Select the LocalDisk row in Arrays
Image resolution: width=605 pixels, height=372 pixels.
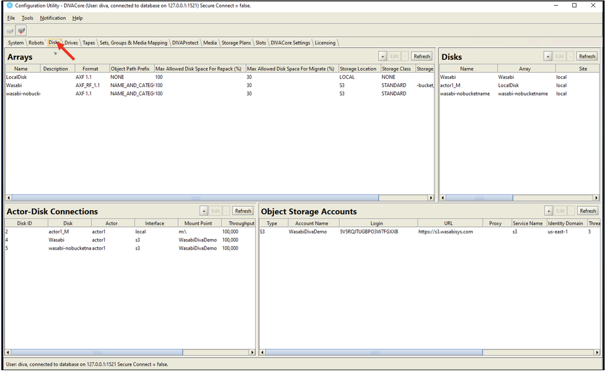tap(219, 77)
